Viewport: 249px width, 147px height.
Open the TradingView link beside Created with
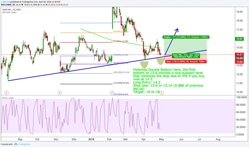tap(24, 144)
